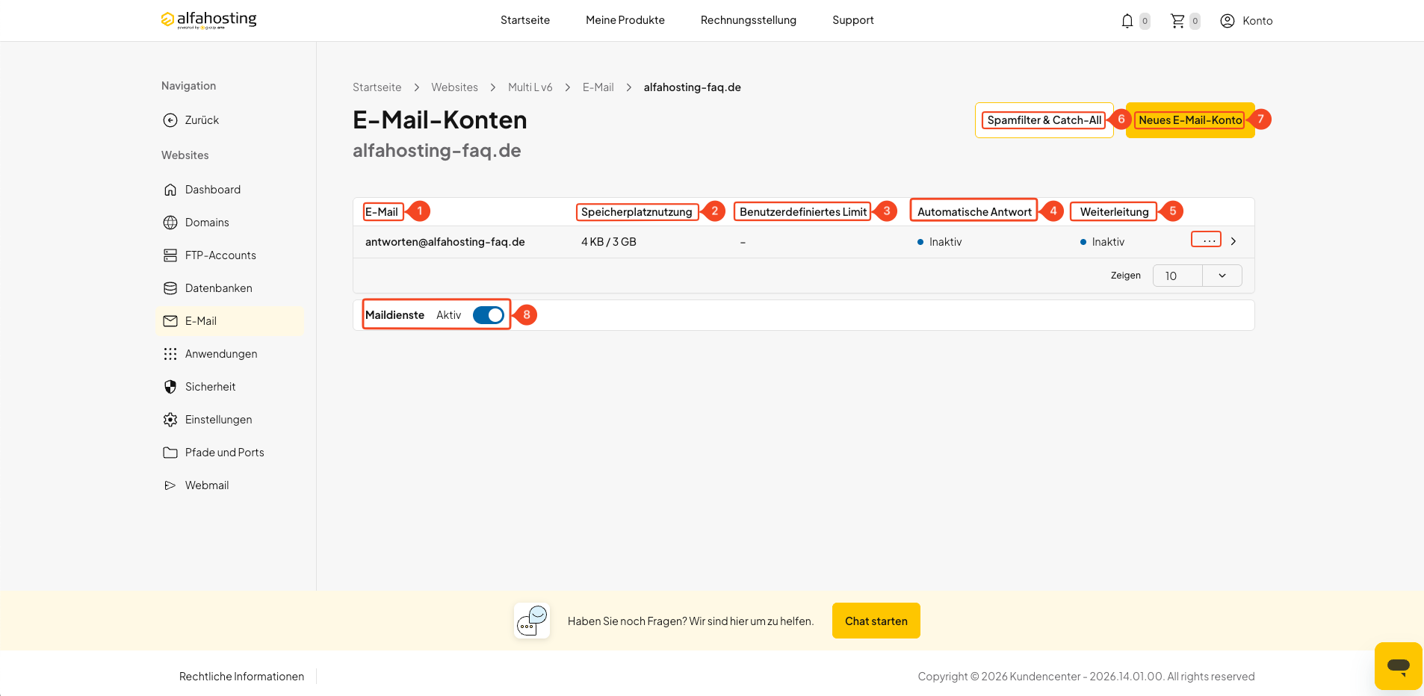1424x696 pixels.
Task: Open the Startseite top menu
Action: (x=525, y=20)
